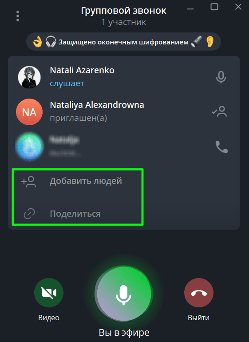Click the phone handset icon on blurred contact
Image resolution: width=249 pixels, height=342 pixels.
[221, 147]
